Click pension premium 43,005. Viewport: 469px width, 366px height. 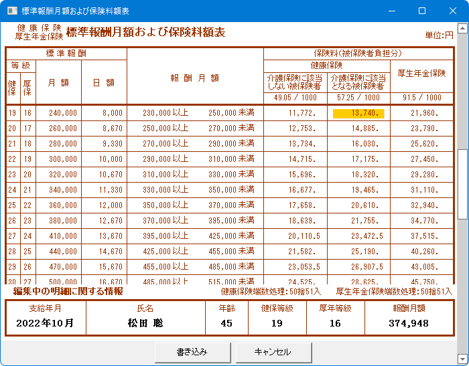(x=424, y=267)
